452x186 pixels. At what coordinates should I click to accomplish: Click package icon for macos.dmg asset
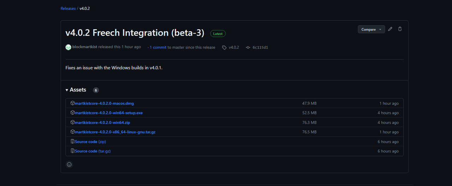pyautogui.click(x=72, y=103)
